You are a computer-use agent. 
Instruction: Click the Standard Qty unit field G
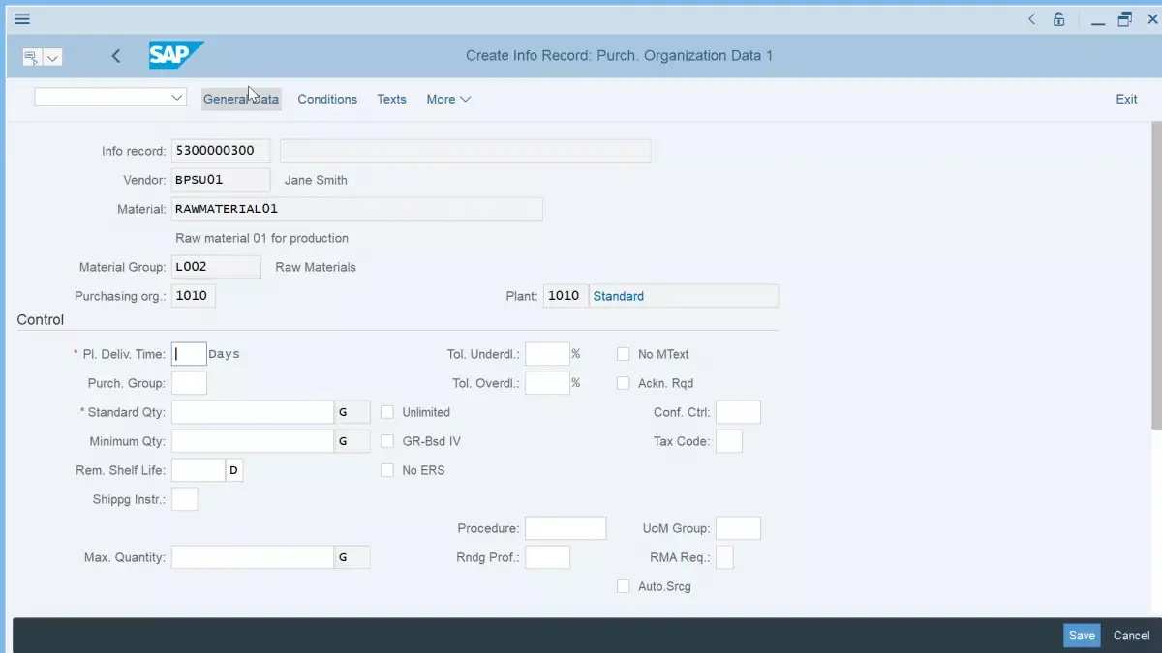click(352, 412)
